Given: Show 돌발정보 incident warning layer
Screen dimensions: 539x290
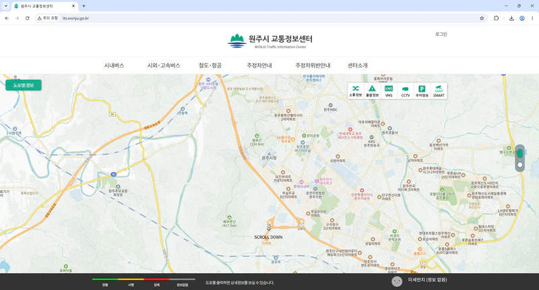Looking at the screenshot, I should pos(372,91).
